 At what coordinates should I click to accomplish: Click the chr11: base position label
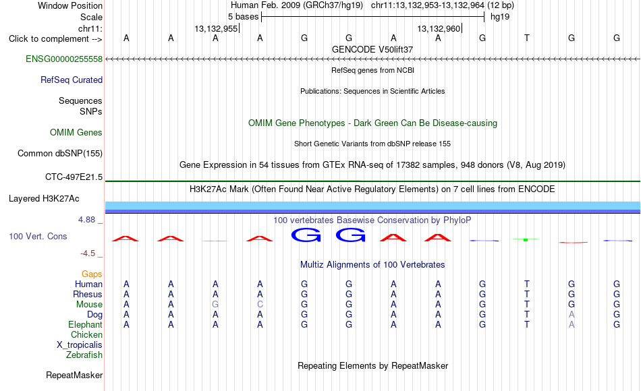pyautogui.click(x=90, y=28)
